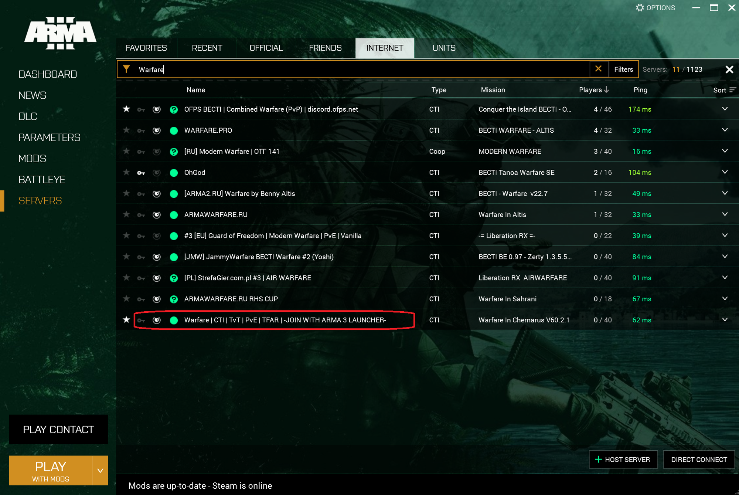
Task: Open the Mods section
Action: (x=32, y=159)
